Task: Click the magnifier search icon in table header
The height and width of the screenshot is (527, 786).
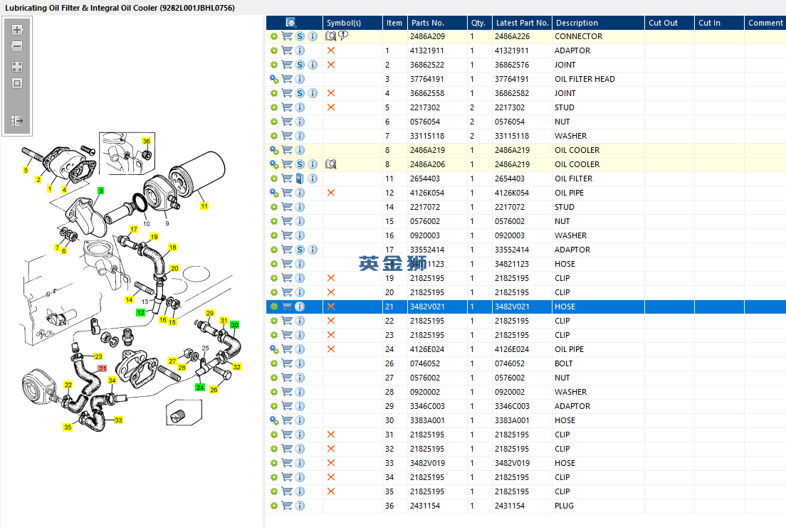Action: coord(290,23)
